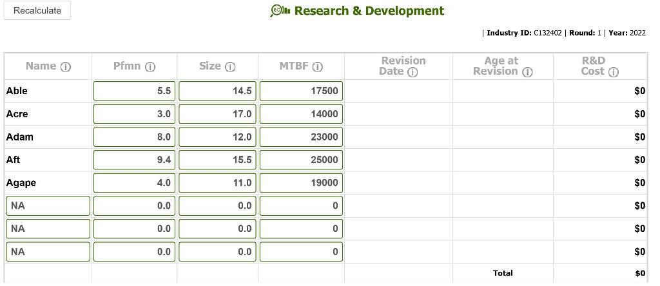This screenshot has width=660, height=286.
Task: Click the Industry ID C132402 text
Action: tap(524, 33)
